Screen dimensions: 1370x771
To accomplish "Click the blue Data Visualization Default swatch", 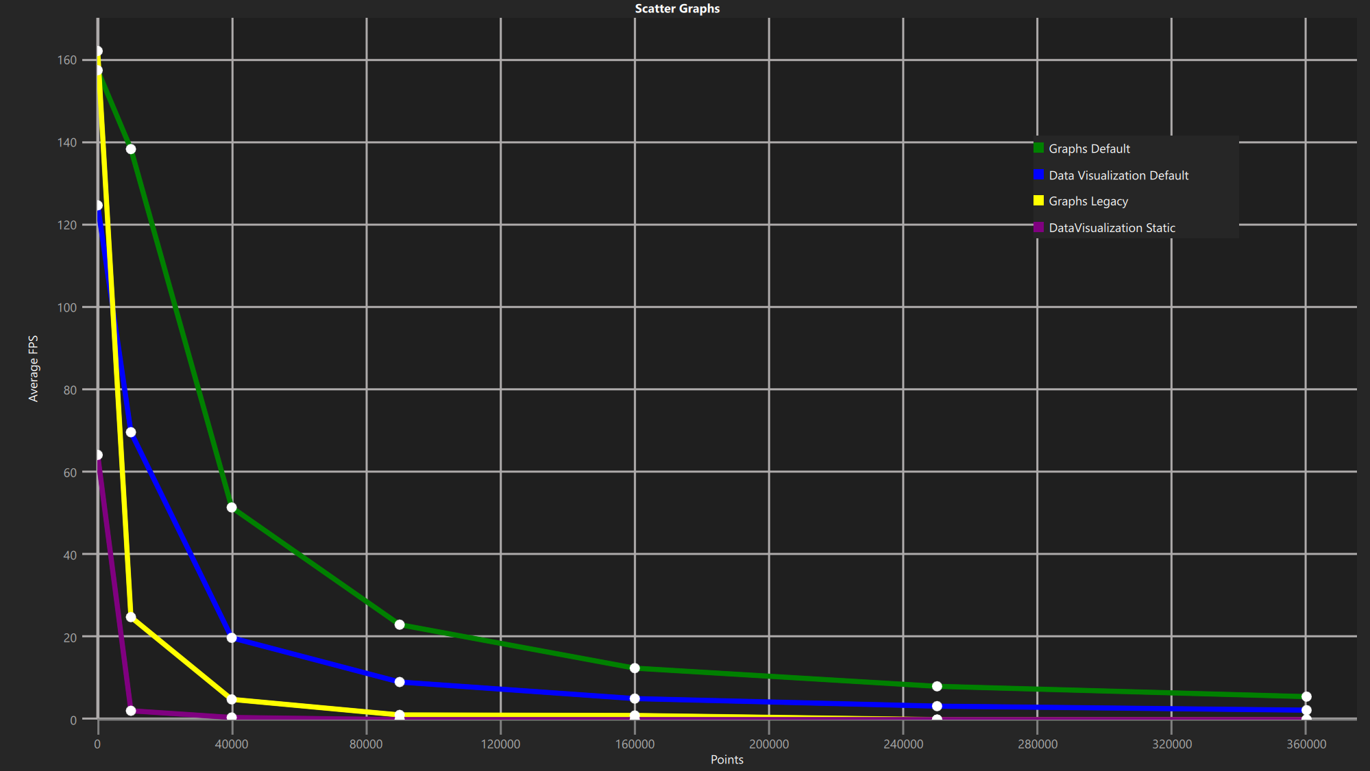I will (x=1038, y=175).
